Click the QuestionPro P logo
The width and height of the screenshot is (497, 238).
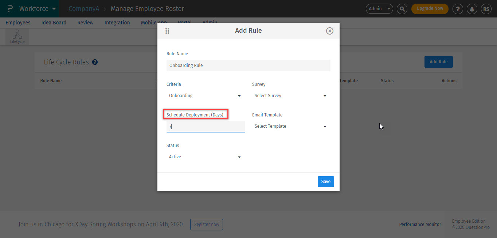click(10, 9)
